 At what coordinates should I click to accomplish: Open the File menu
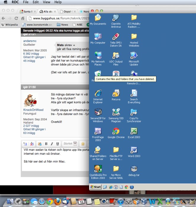(x=26, y=2)
